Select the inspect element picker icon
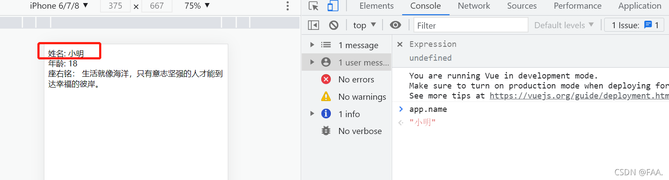 click(313, 6)
